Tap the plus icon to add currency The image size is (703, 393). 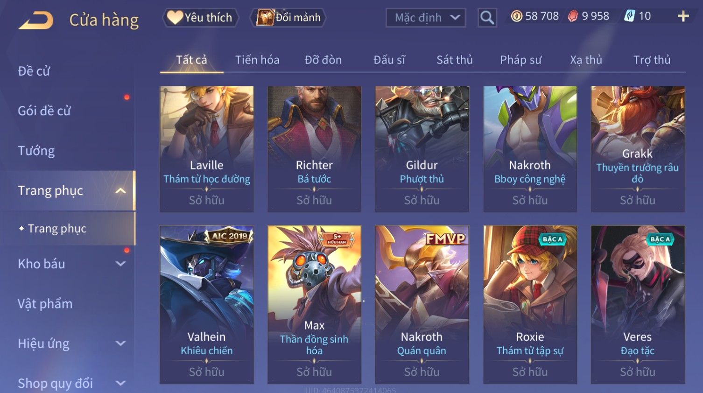[683, 16]
